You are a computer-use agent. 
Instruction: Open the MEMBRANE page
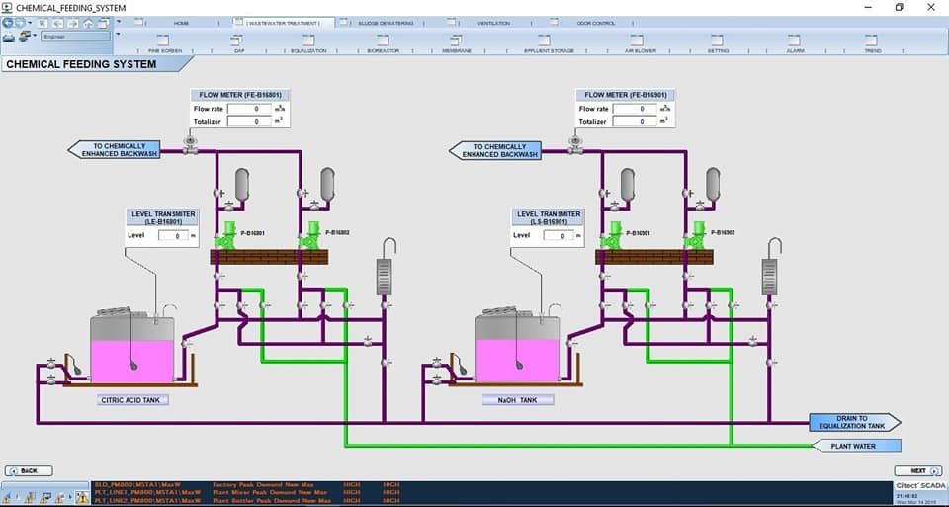pyautogui.click(x=457, y=43)
